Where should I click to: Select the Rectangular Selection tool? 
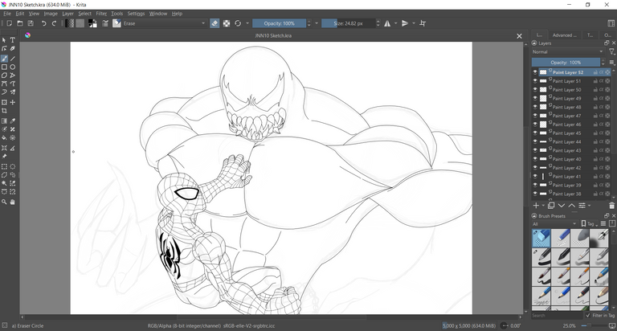point(4,167)
